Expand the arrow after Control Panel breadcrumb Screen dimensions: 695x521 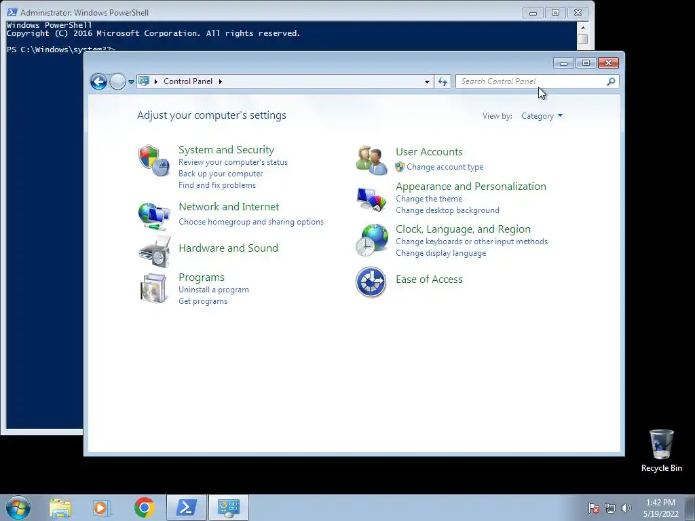[221, 81]
